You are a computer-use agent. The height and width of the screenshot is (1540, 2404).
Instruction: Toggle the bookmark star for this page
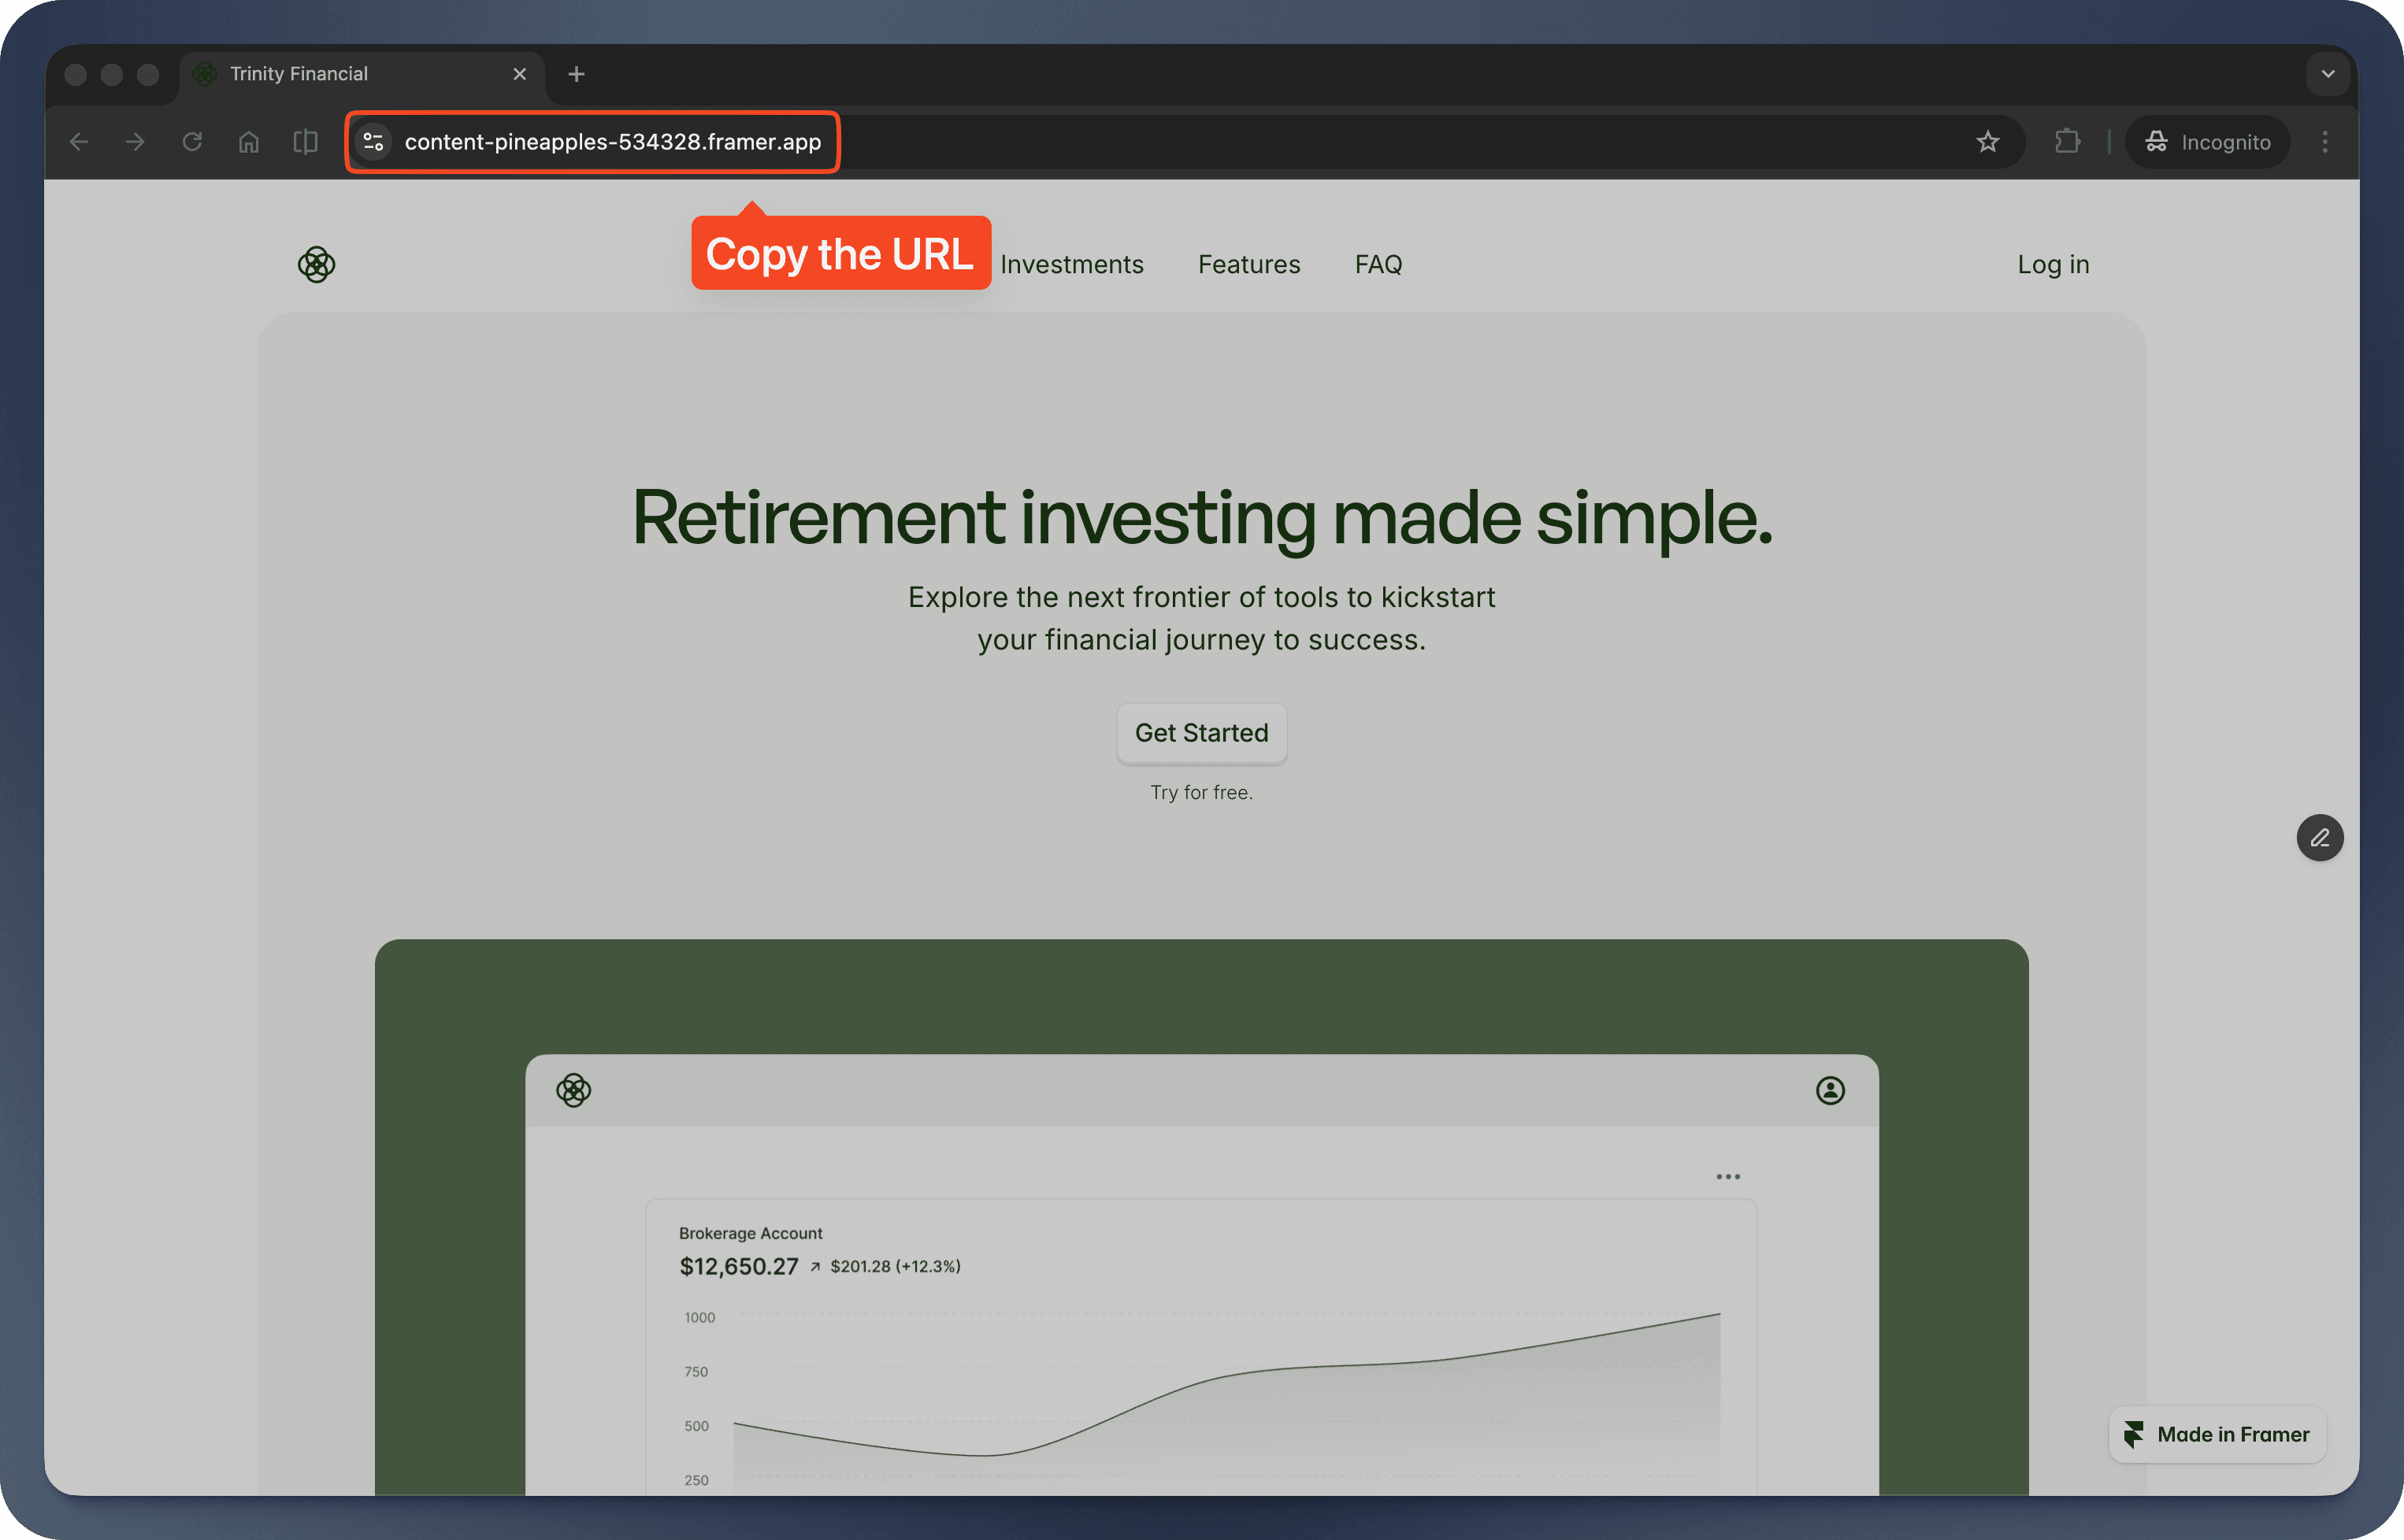[x=1987, y=141]
